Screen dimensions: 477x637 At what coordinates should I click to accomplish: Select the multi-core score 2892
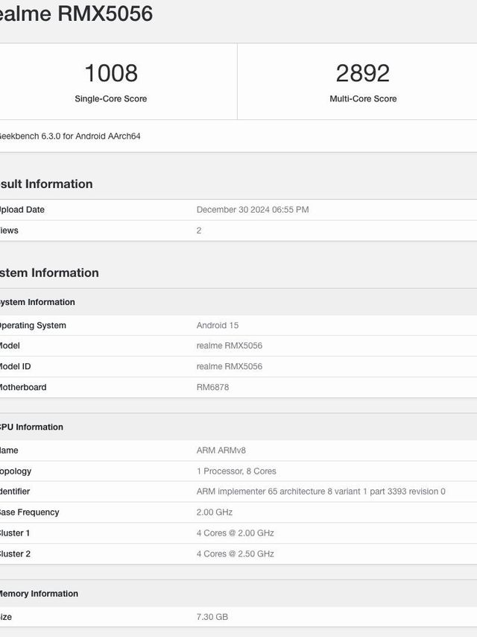coord(362,73)
